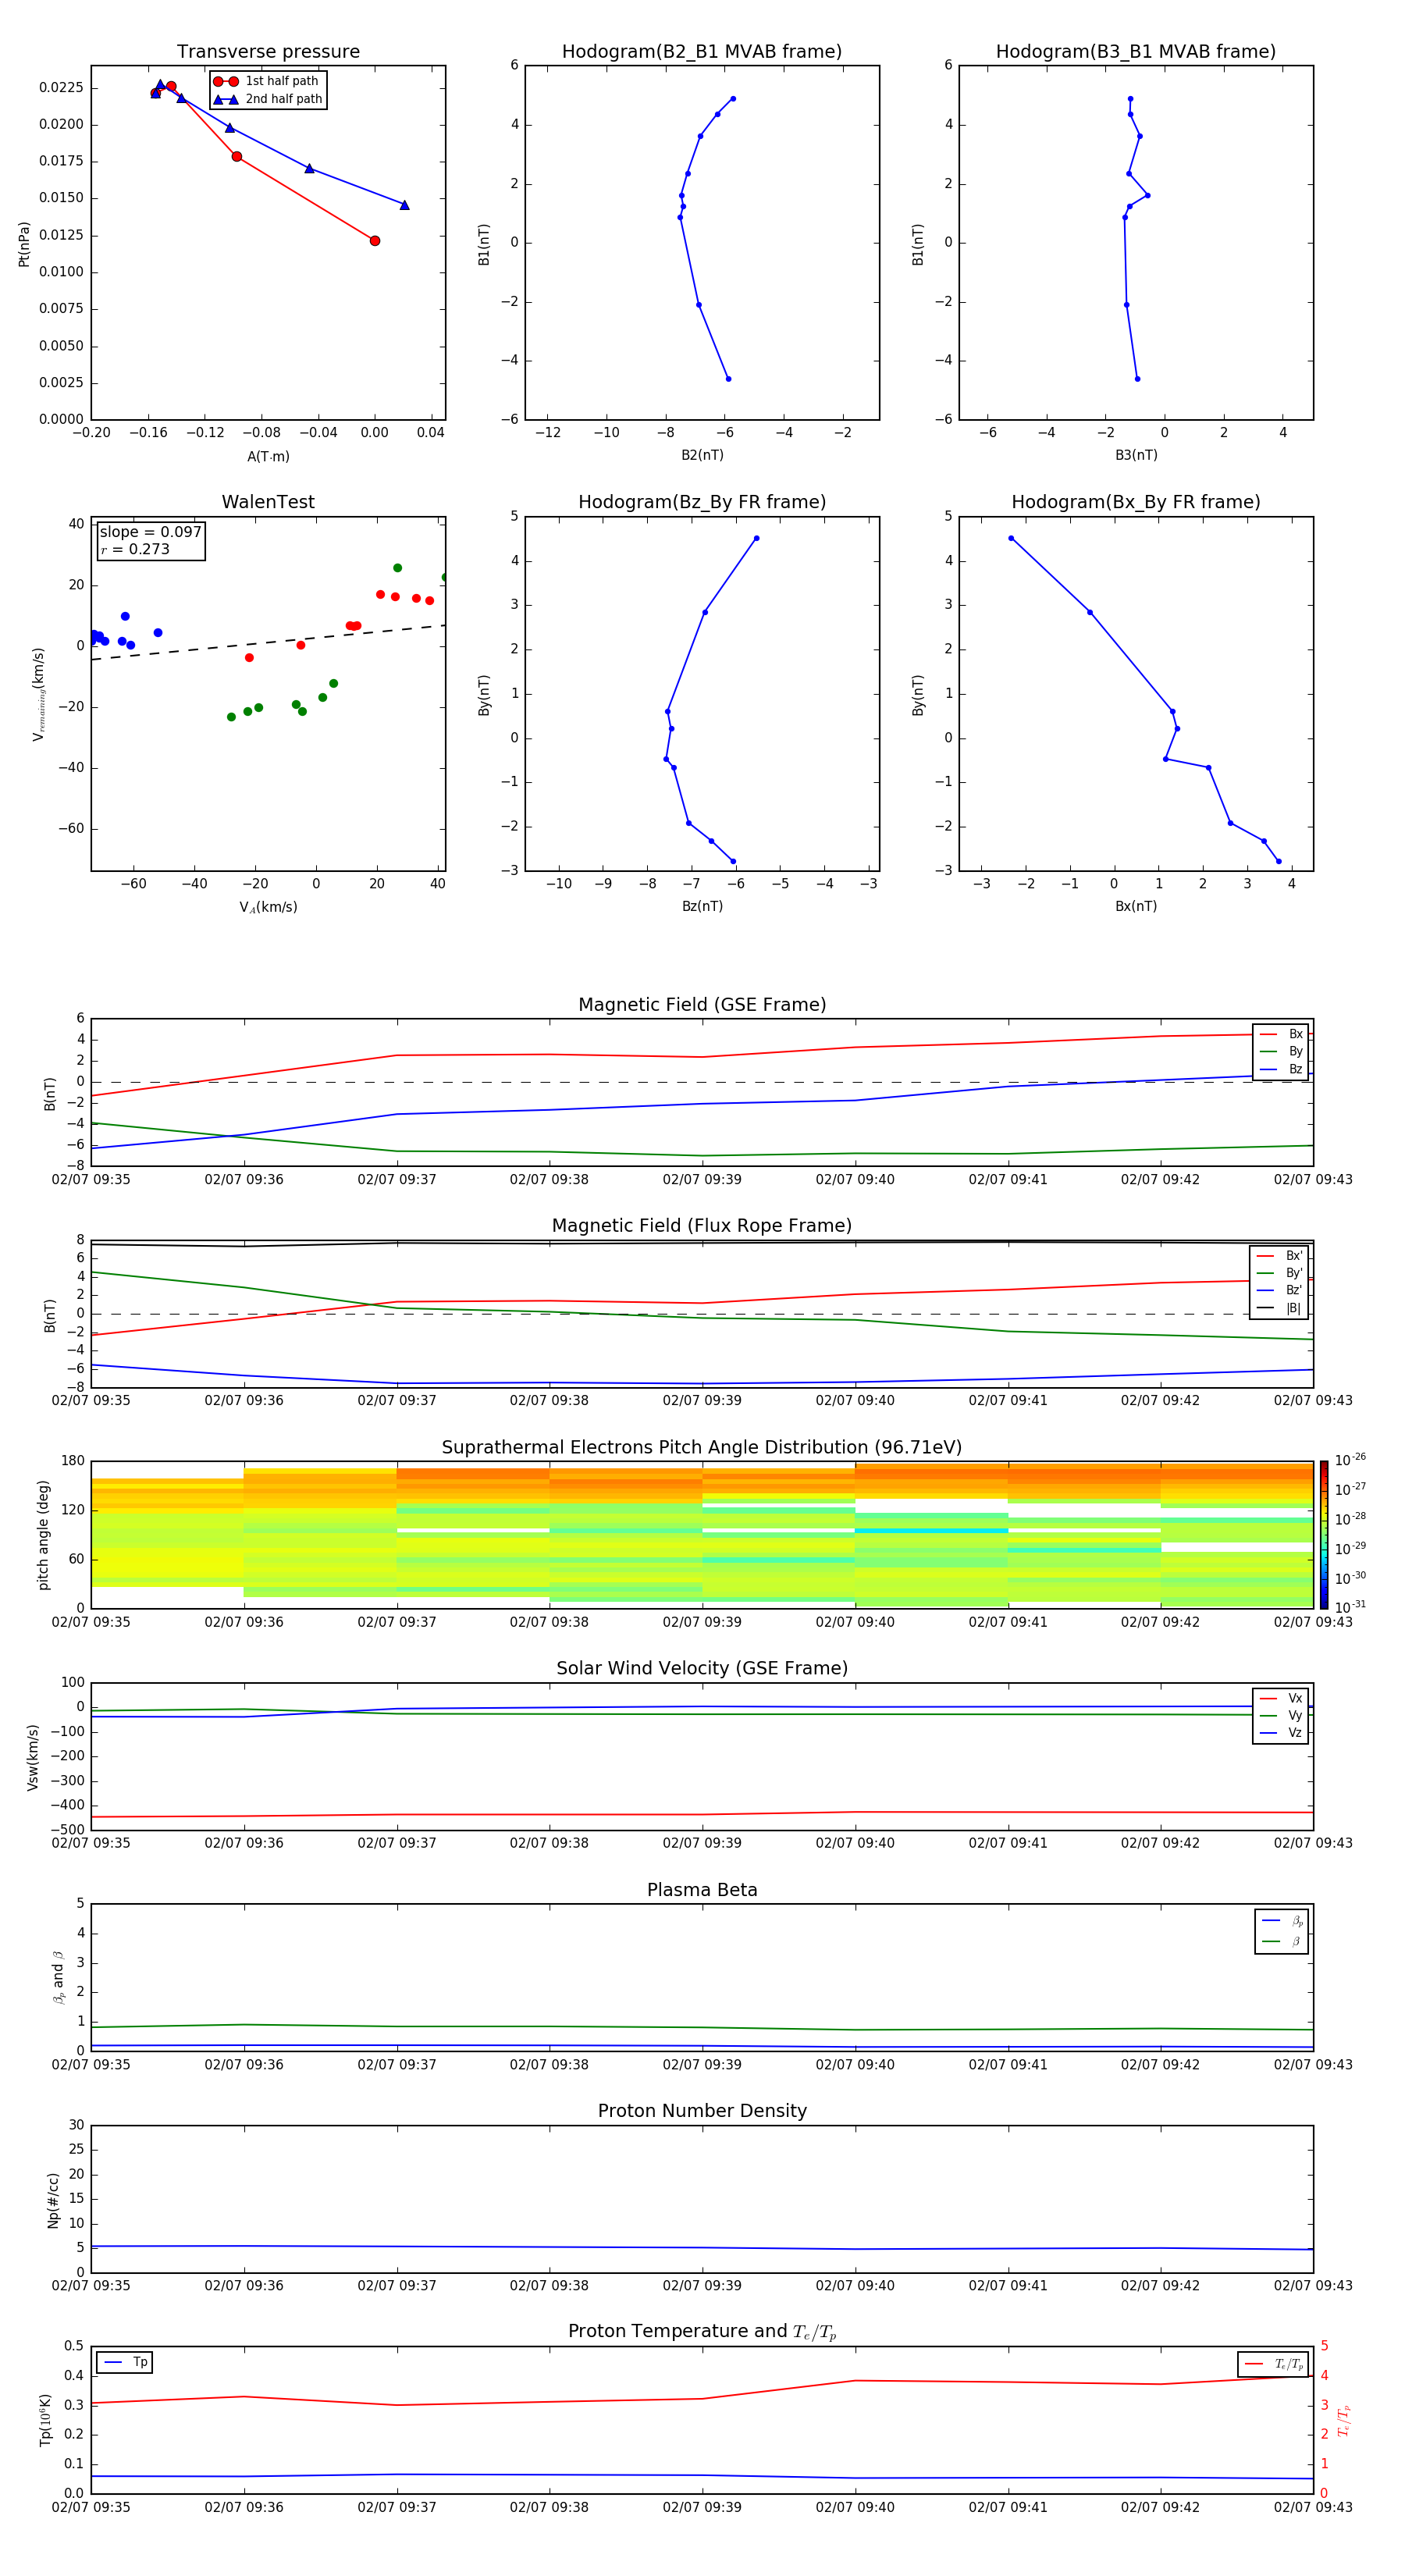Select |B| in the Flux Rope legend

click(1280, 1308)
